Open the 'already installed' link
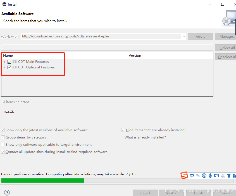This screenshot has height=196, width=236. coord(151,137)
